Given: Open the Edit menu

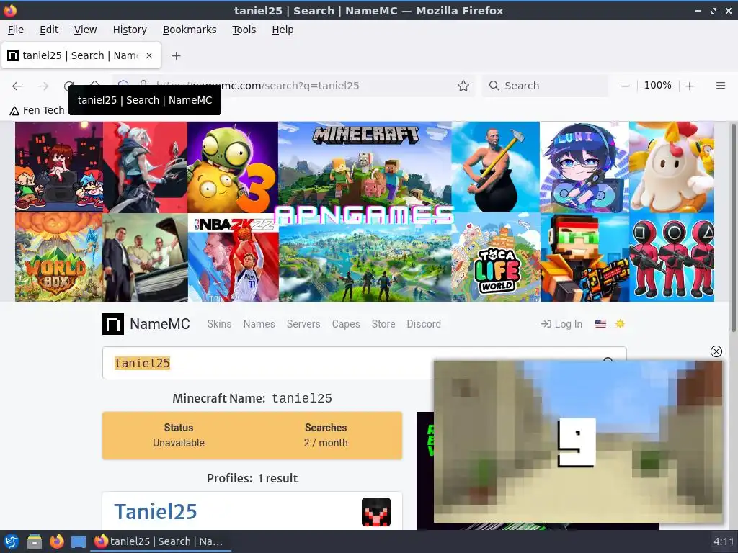Looking at the screenshot, I should [x=49, y=30].
